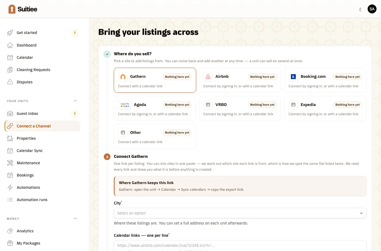This screenshot has height=251, width=381.
Task: Pick the Other channel card
Action: tap(155, 136)
